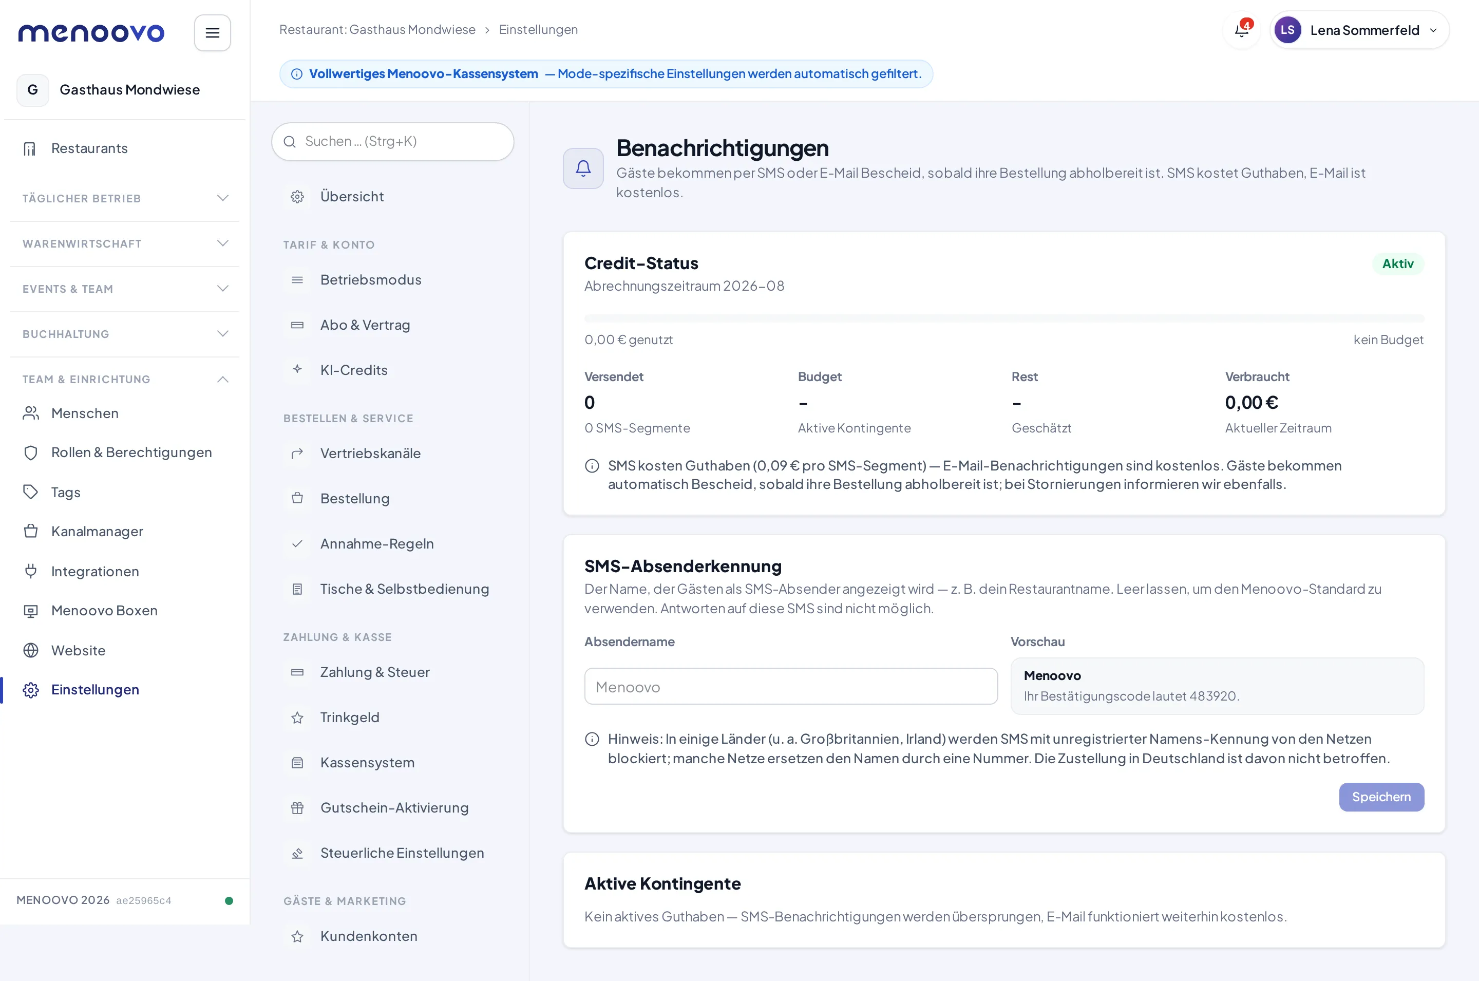Click the Rollen & Berechtigungen shield icon
Image resolution: width=1479 pixels, height=981 pixels.
31,452
